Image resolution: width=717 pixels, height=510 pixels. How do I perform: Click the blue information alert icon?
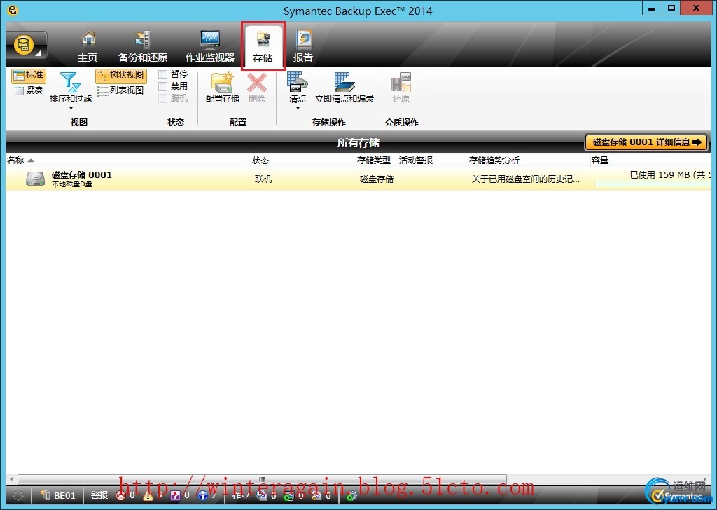(x=202, y=495)
